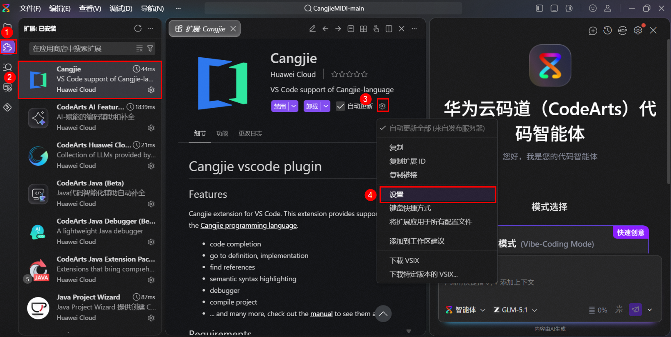The height and width of the screenshot is (337, 671).
Task: Click the 禁用 button for Cangjie
Action: coord(280,106)
